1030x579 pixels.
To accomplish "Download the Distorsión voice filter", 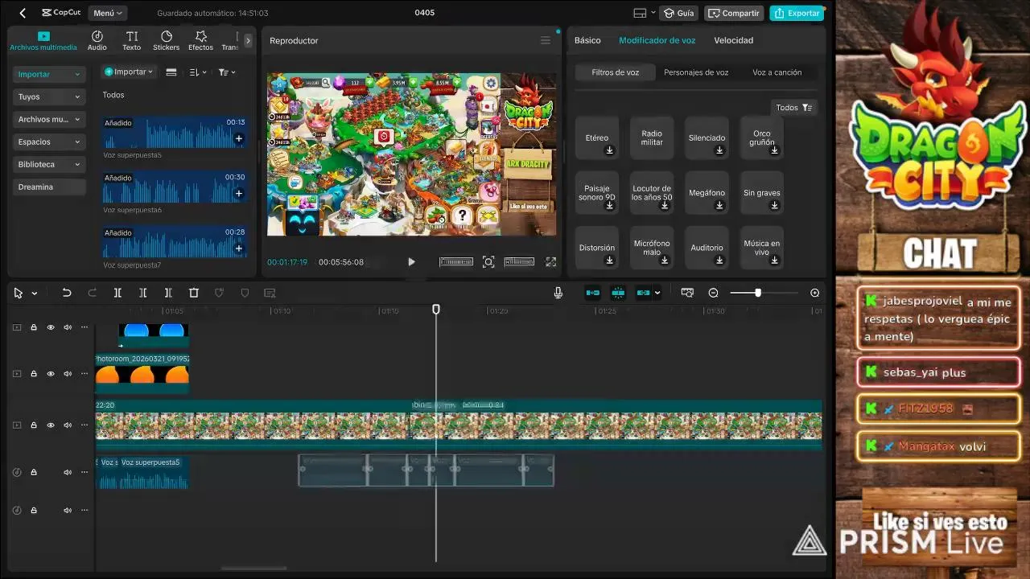I will 610,260.
